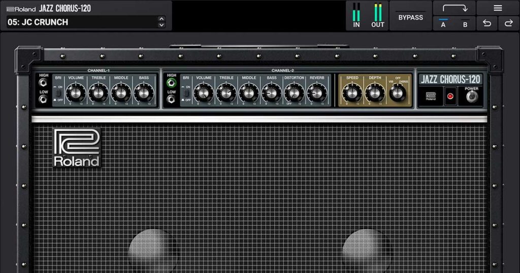
Task: Click the redo arrow icon
Action: [x=508, y=23]
